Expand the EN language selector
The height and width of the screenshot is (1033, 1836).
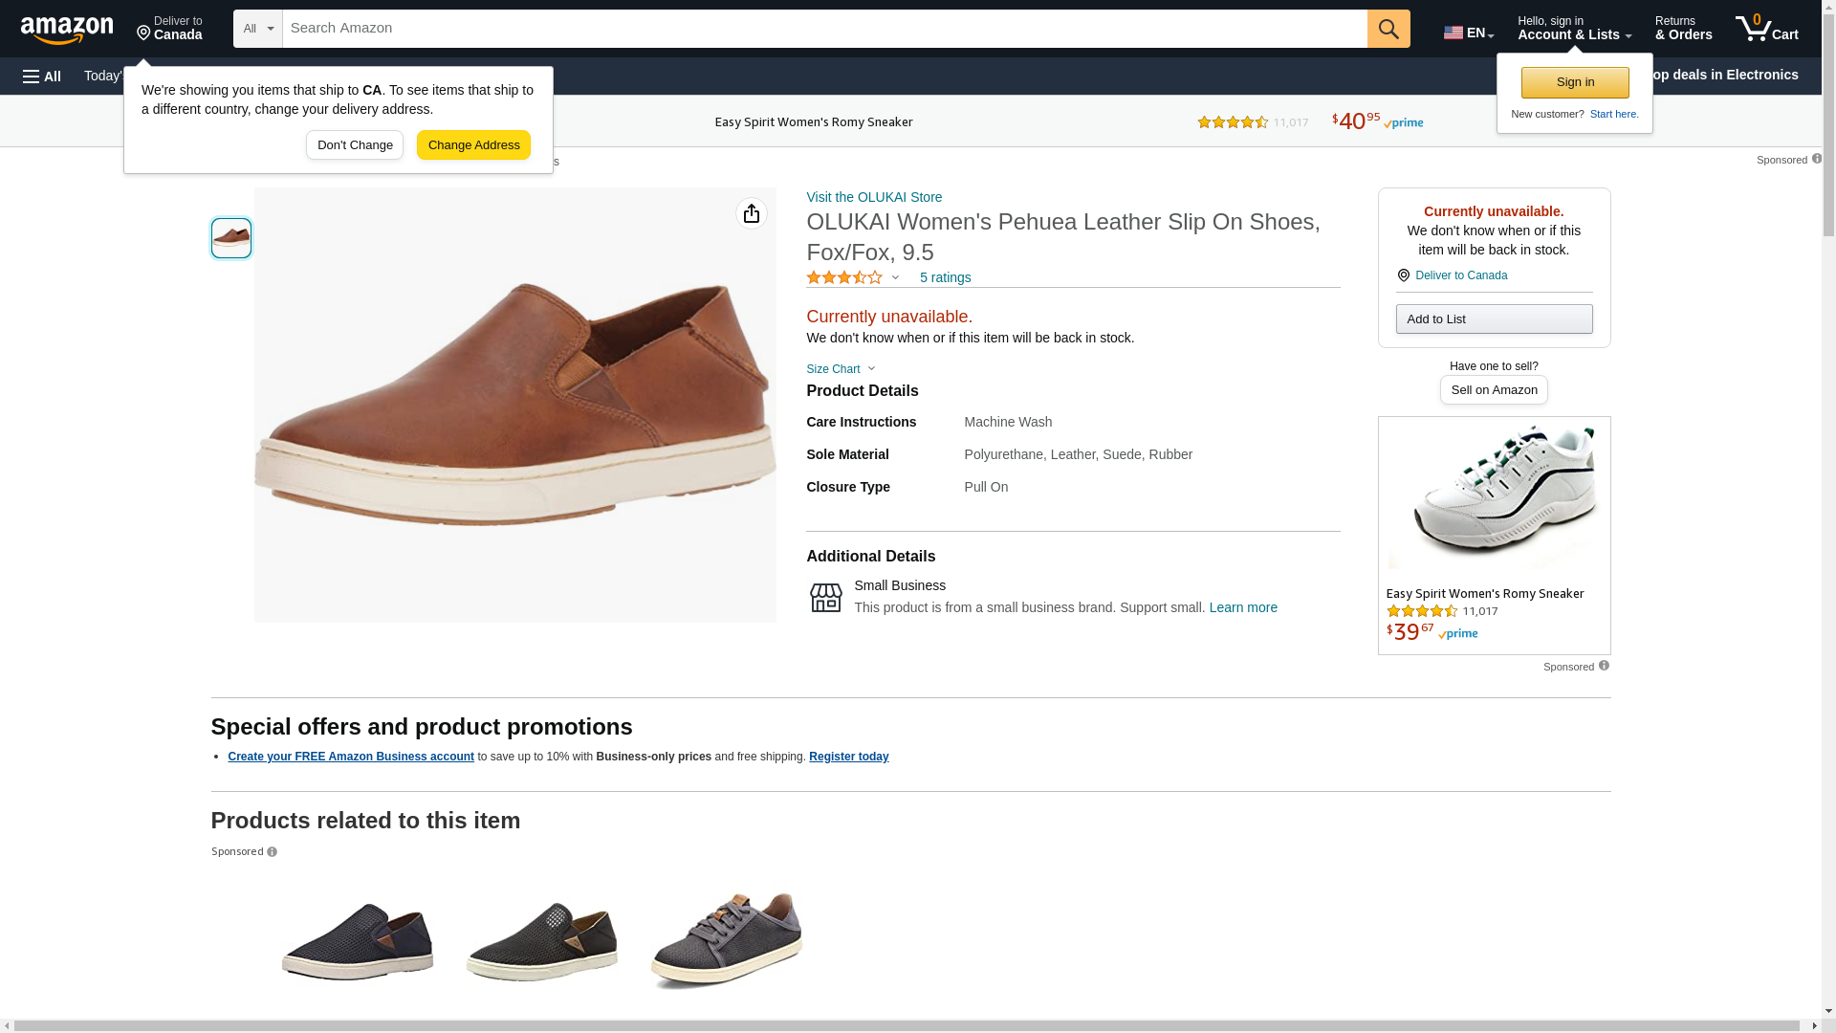pyautogui.click(x=1469, y=33)
